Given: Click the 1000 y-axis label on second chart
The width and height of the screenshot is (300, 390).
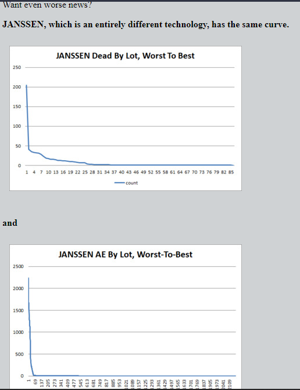Looking at the screenshot, I should (x=18, y=332).
